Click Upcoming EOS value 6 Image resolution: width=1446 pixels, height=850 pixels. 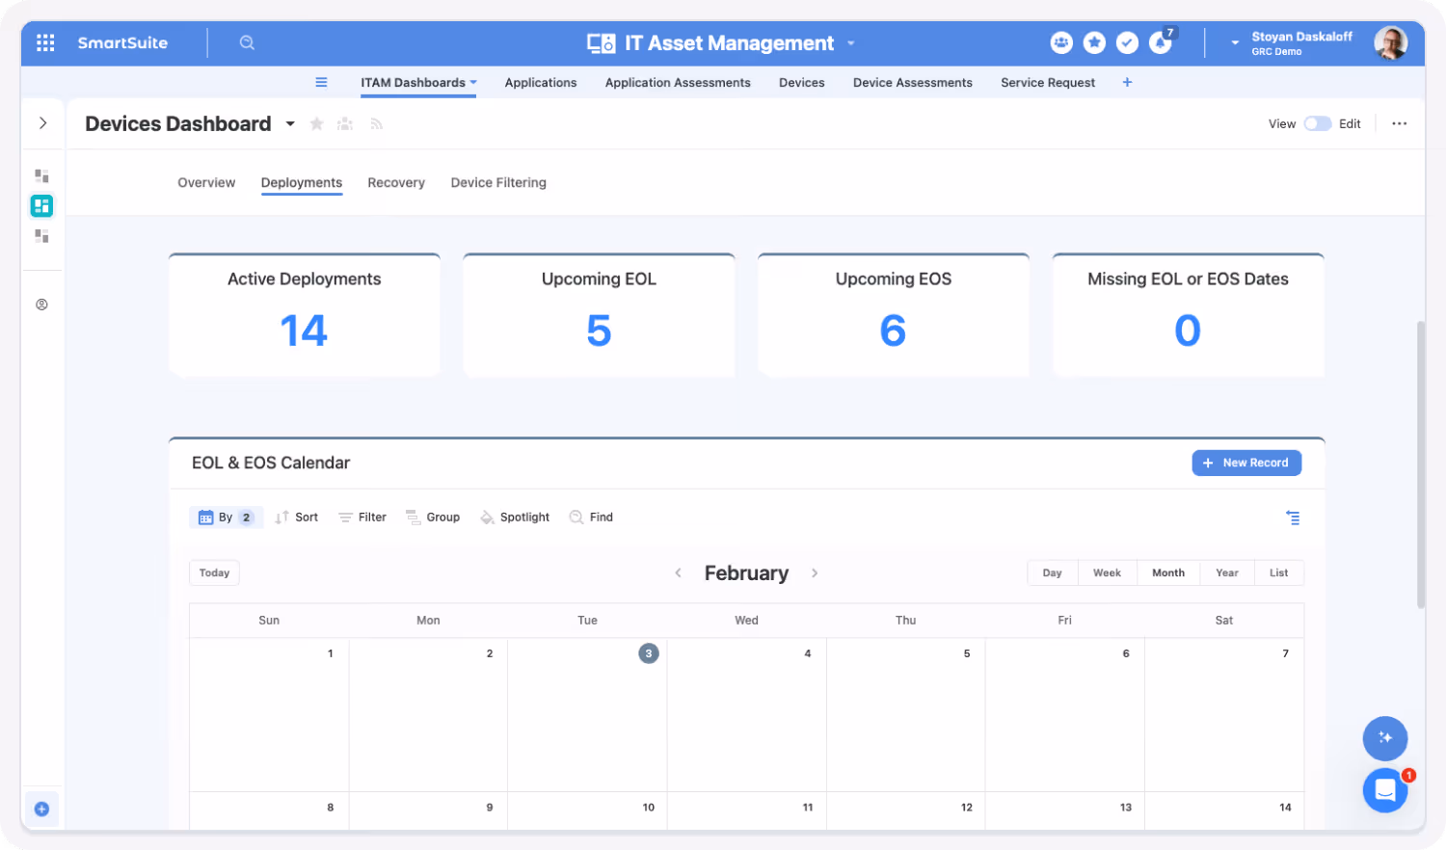893,332
